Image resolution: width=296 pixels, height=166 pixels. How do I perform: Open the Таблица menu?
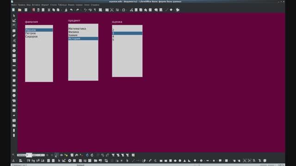[x=62, y=5]
